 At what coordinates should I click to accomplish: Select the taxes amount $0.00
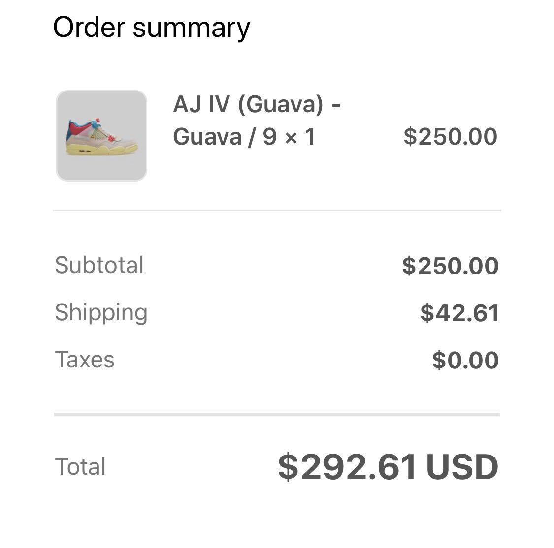tap(465, 360)
